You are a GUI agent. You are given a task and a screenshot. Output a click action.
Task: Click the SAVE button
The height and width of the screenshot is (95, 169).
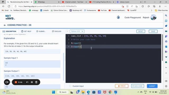(153, 31)
